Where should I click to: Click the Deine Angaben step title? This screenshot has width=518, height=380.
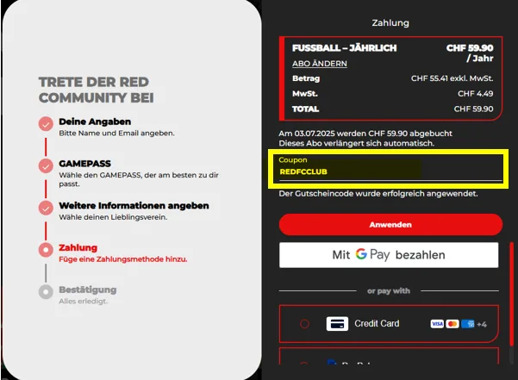click(x=95, y=121)
